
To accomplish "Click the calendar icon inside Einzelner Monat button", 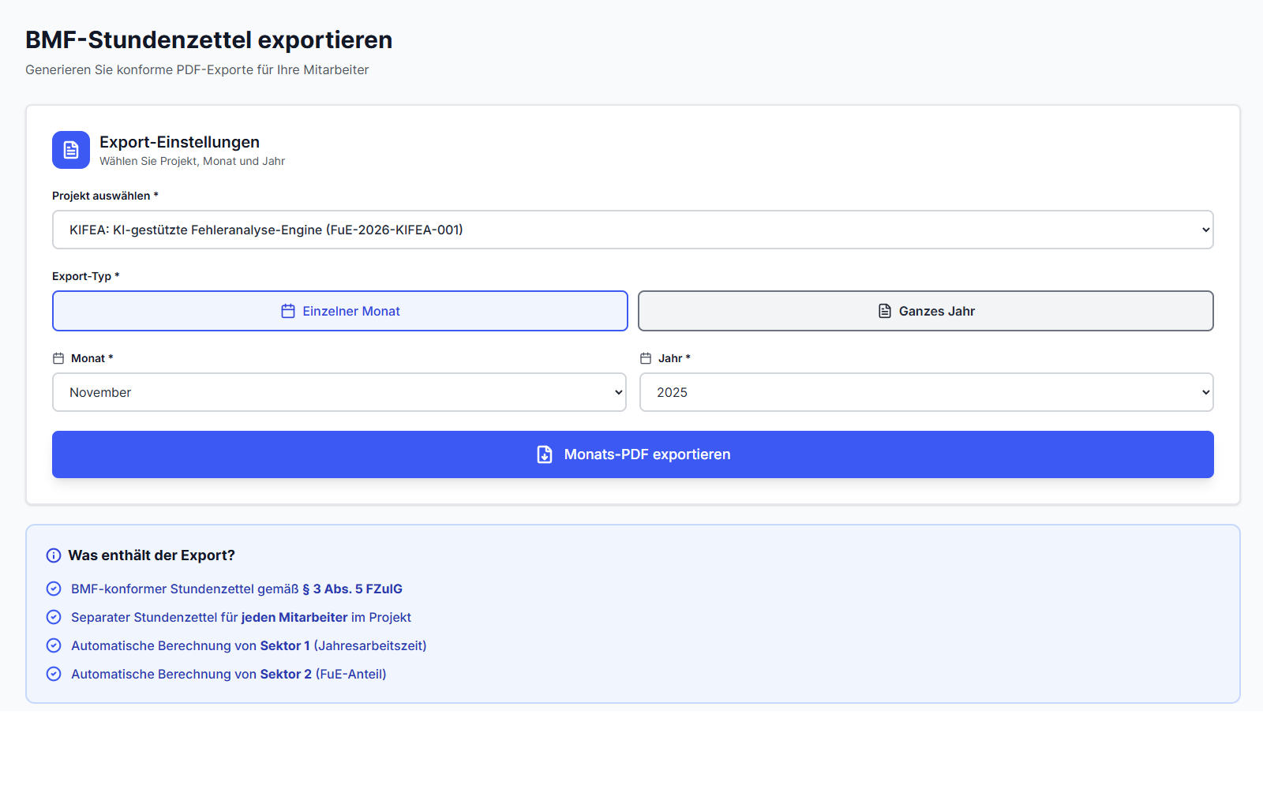I will click(x=287, y=311).
